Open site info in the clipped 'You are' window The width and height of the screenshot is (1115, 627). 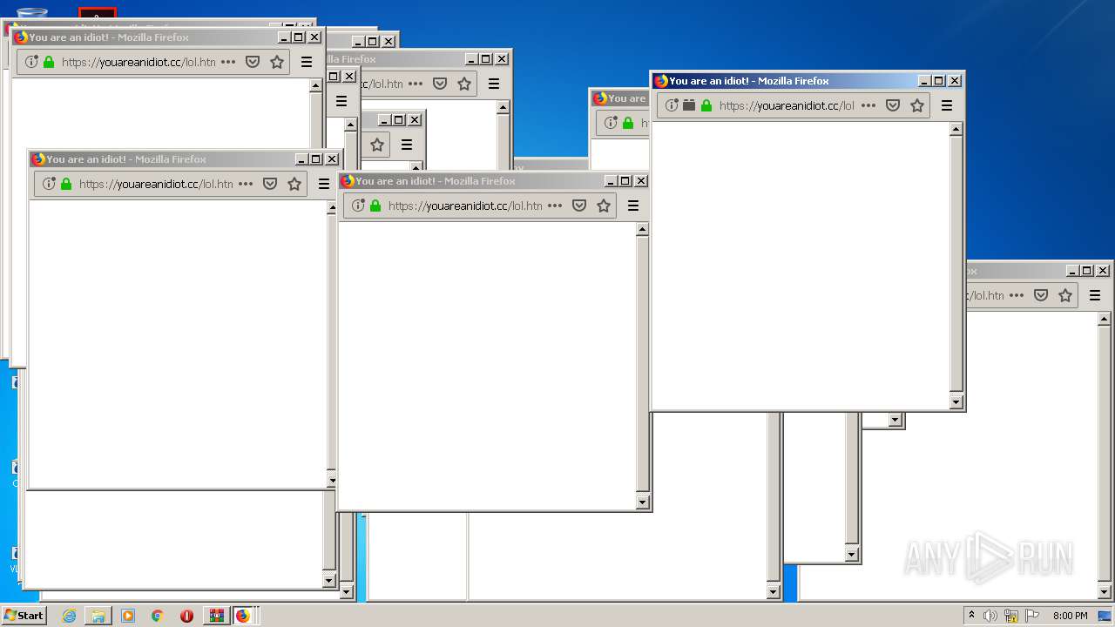pyautogui.click(x=611, y=123)
